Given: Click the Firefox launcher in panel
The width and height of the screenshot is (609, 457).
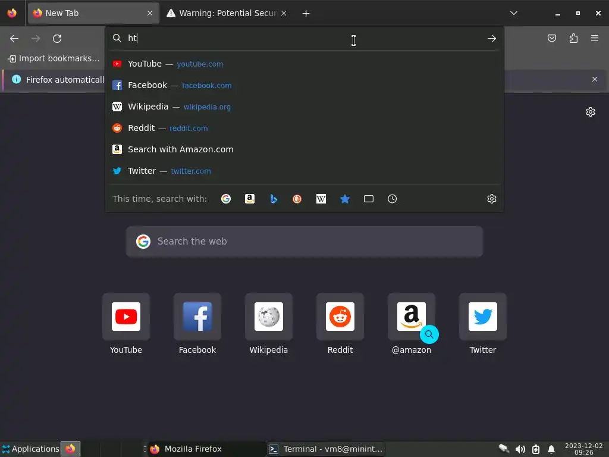Looking at the screenshot, I should point(70,449).
